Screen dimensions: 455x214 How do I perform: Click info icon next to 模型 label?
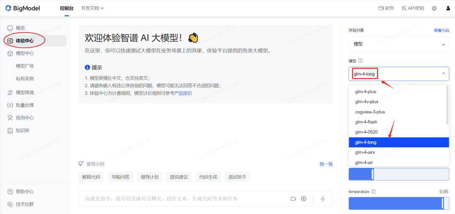(x=361, y=61)
